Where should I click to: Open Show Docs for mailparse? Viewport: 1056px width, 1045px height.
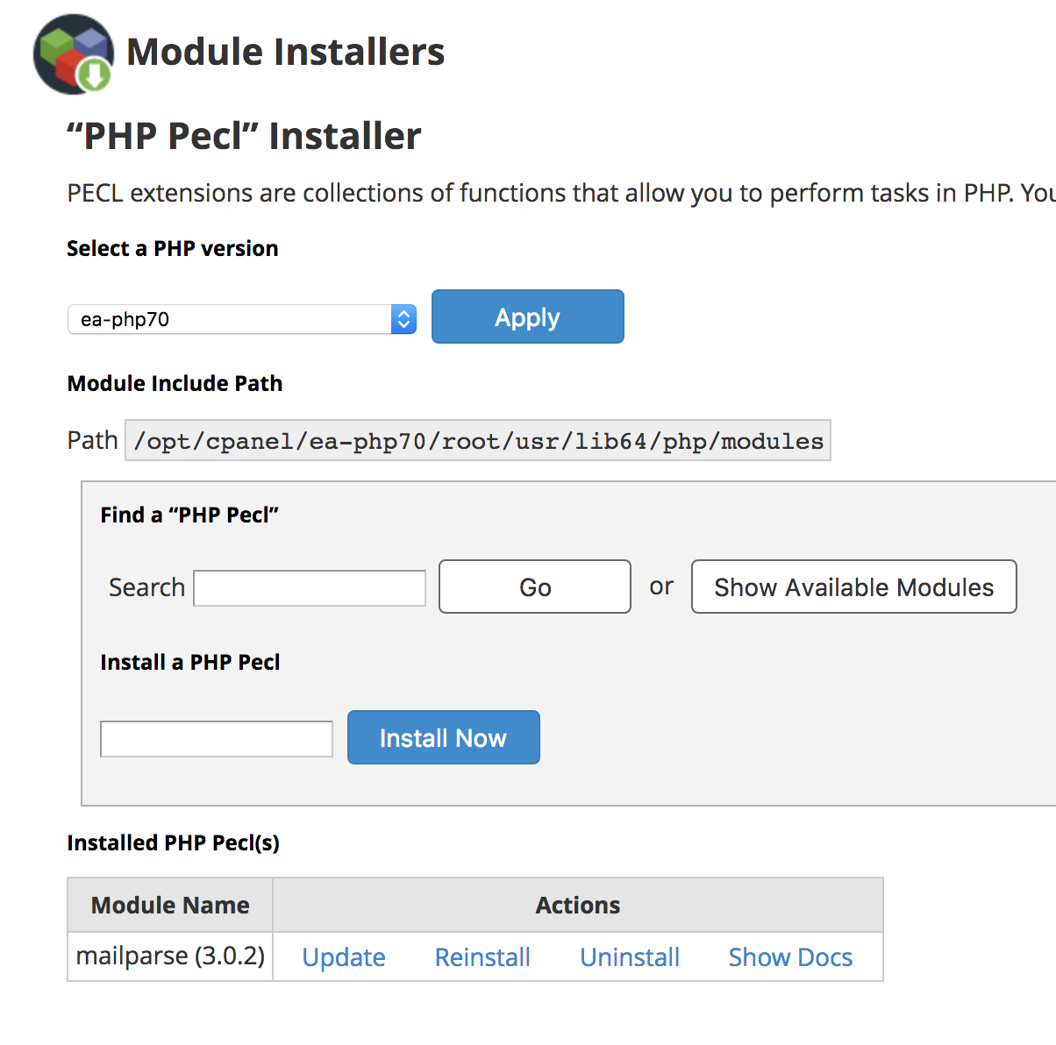(x=790, y=957)
